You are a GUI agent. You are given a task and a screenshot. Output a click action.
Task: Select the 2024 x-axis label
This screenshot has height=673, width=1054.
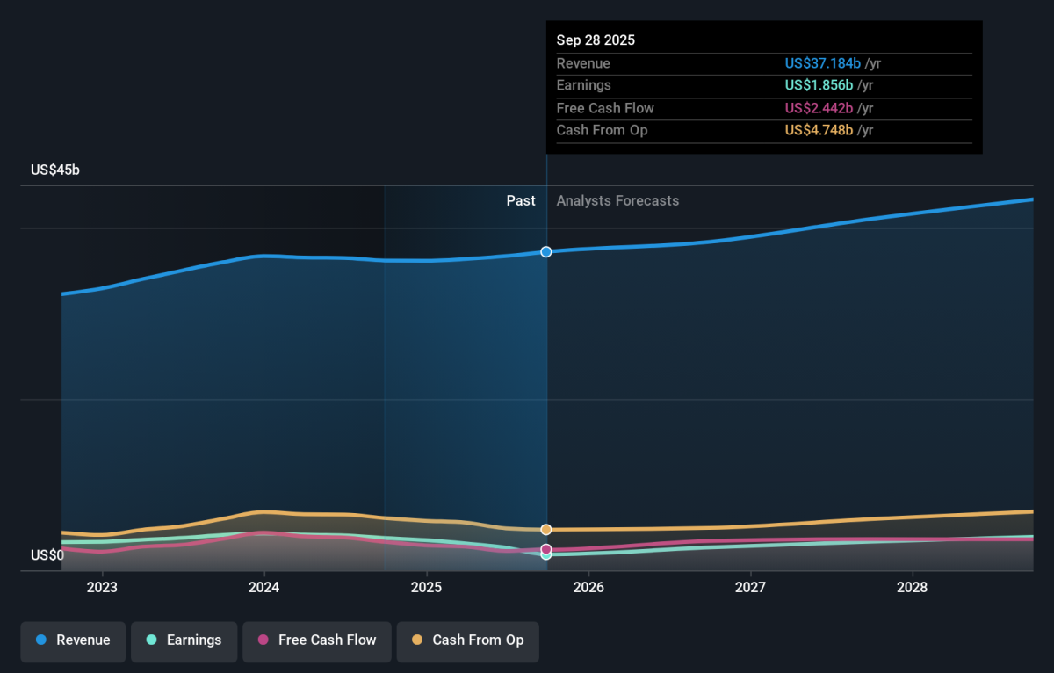coord(264,587)
